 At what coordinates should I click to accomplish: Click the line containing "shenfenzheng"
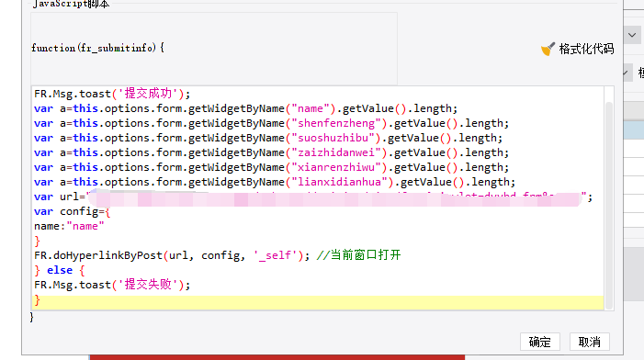[271, 123]
